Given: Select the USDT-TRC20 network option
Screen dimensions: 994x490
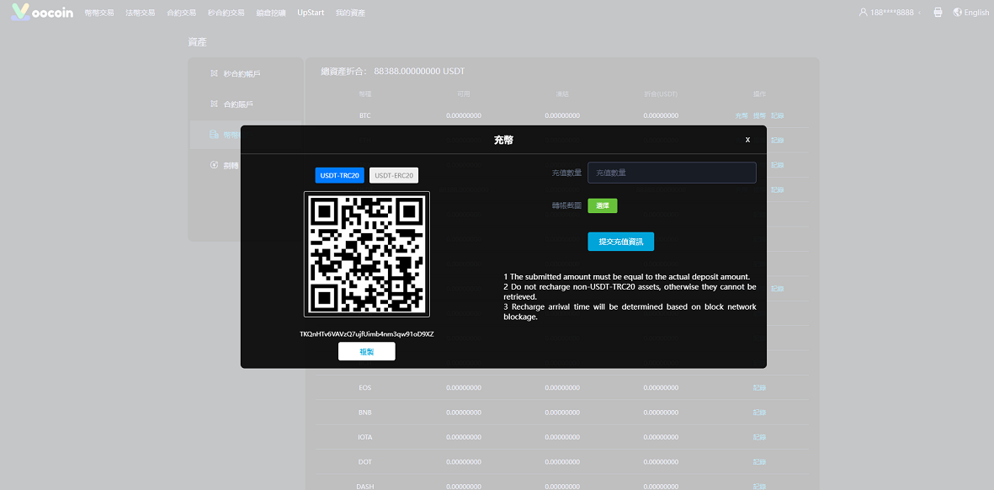Looking at the screenshot, I should click(340, 175).
